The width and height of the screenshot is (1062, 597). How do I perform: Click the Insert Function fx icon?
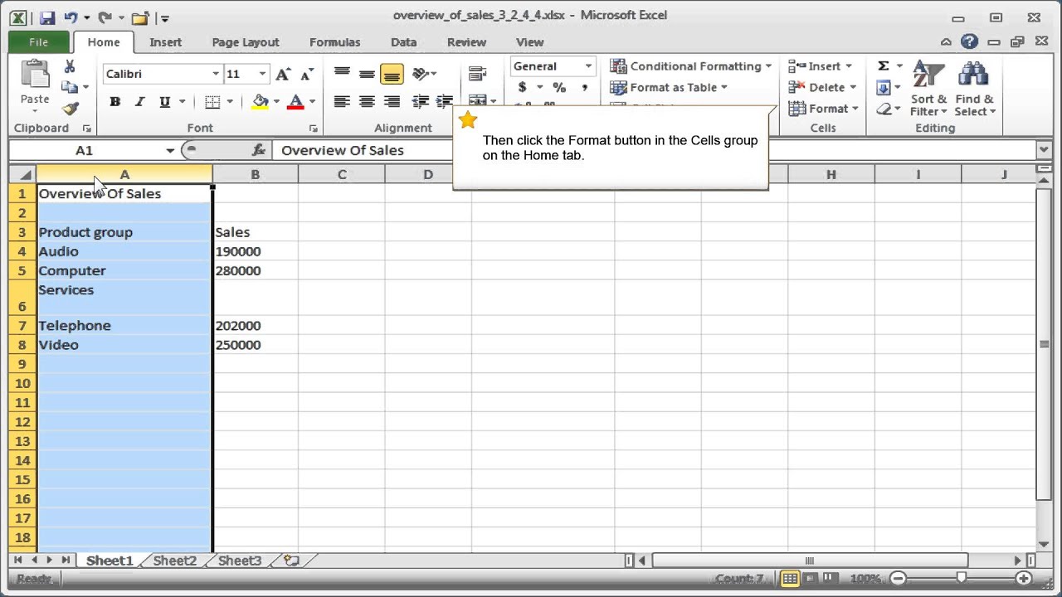[x=259, y=150]
